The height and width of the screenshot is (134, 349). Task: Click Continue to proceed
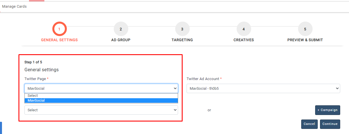click(x=330, y=124)
